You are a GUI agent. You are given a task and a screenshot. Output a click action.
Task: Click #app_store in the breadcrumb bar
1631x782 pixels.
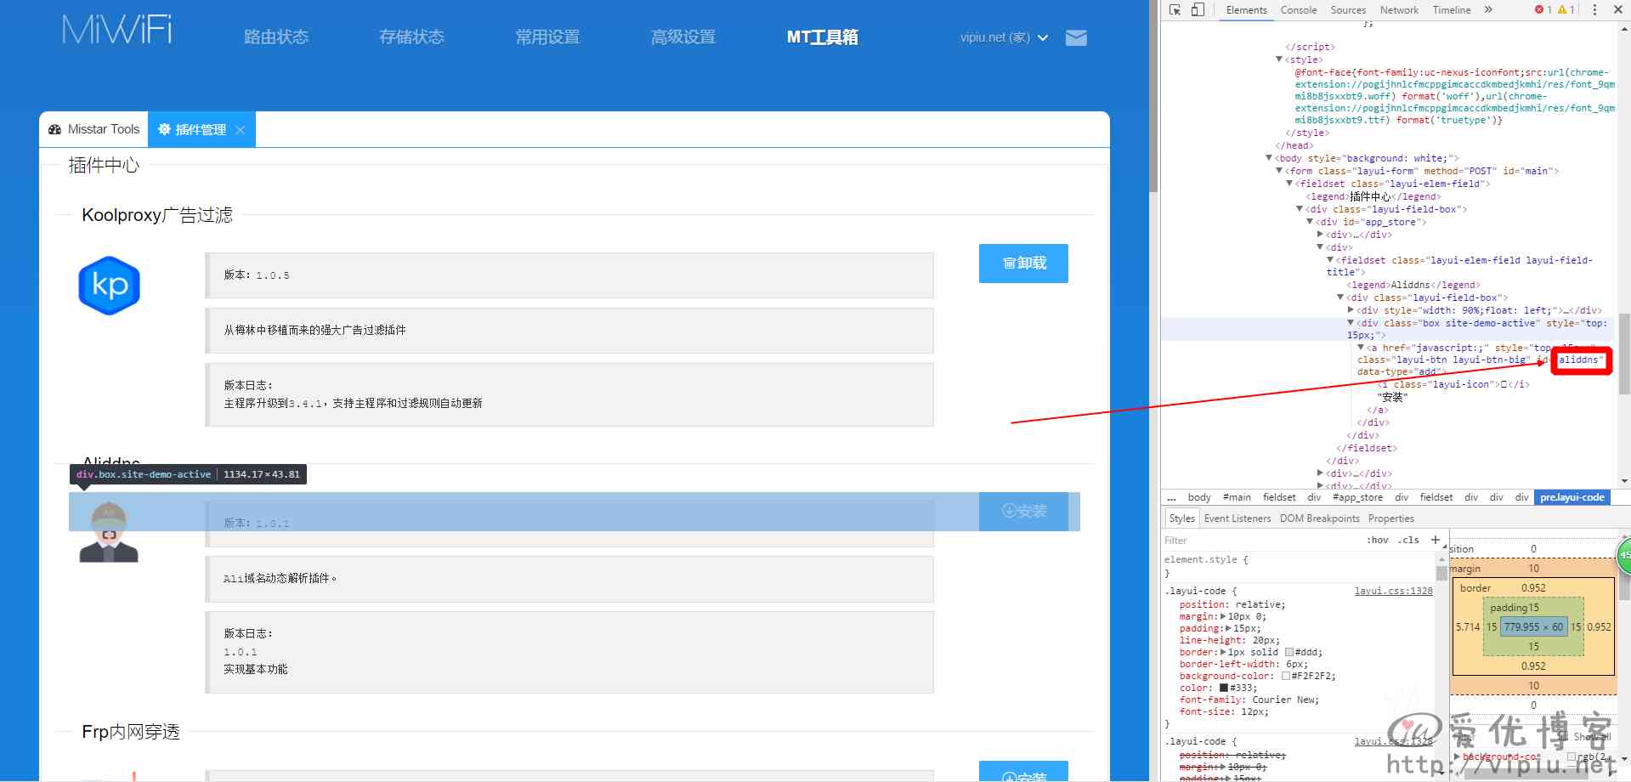click(1357, 497)
